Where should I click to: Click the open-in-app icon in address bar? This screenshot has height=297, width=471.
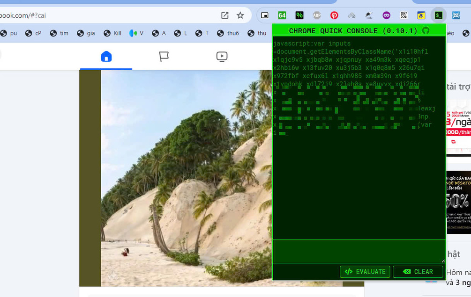coord(224,15)
